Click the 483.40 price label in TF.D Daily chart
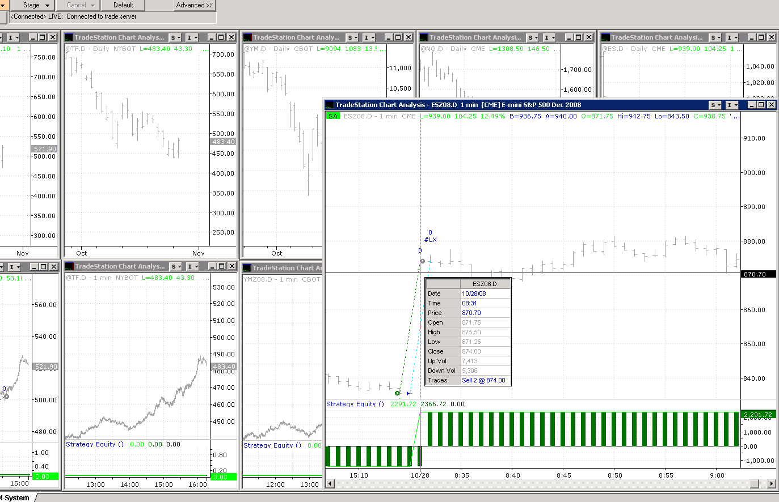This screenshot has height=502, width=779. tap(224, 142)
